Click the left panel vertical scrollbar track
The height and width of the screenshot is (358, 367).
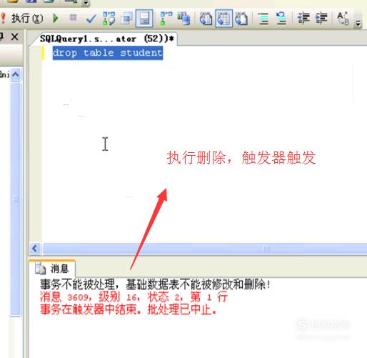pos(16,199)
